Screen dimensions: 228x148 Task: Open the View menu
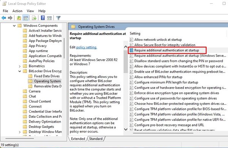tap(30, 11)
